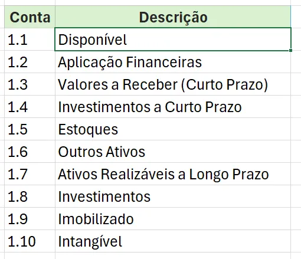Select Valores a Receber (Curto Prazo) cell

pos(173,84)
